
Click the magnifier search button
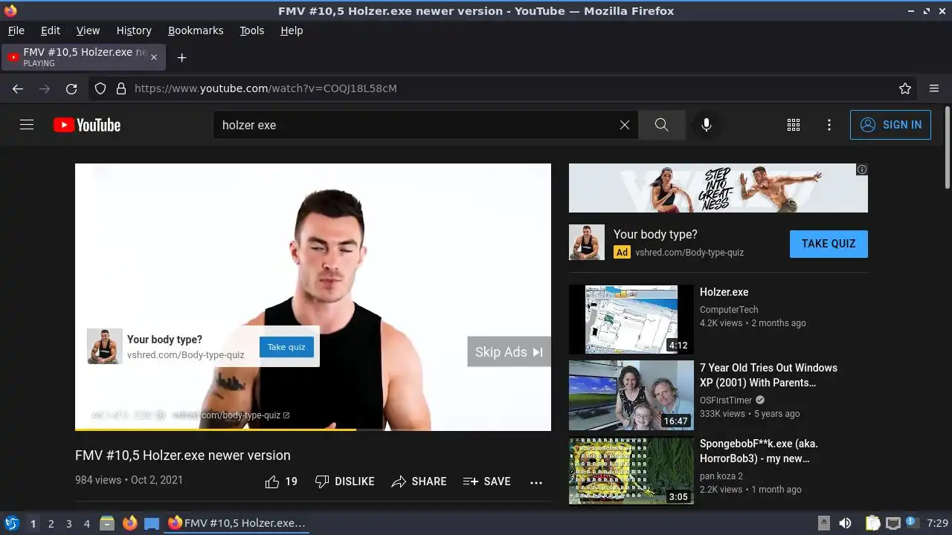(x=662, y=125)
